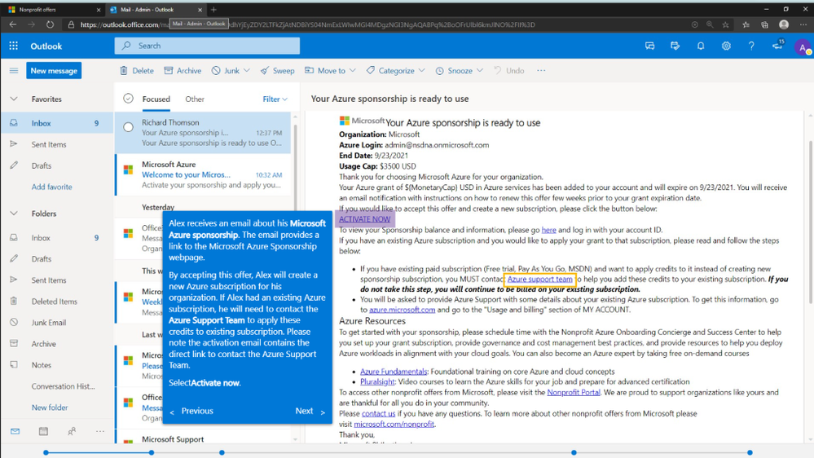Sweep messages from this sender
The image size is (814, 458).
pyautogui.click(x=277, y=71)
